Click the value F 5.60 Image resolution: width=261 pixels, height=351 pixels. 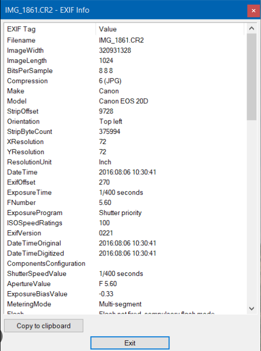click(x=108, y=284)
